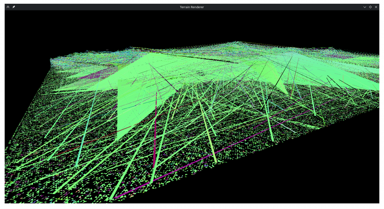The height and width of the screenshot is (209, 384).
Task: Click the empty title bar area left of title
Action: coord(94,7)
